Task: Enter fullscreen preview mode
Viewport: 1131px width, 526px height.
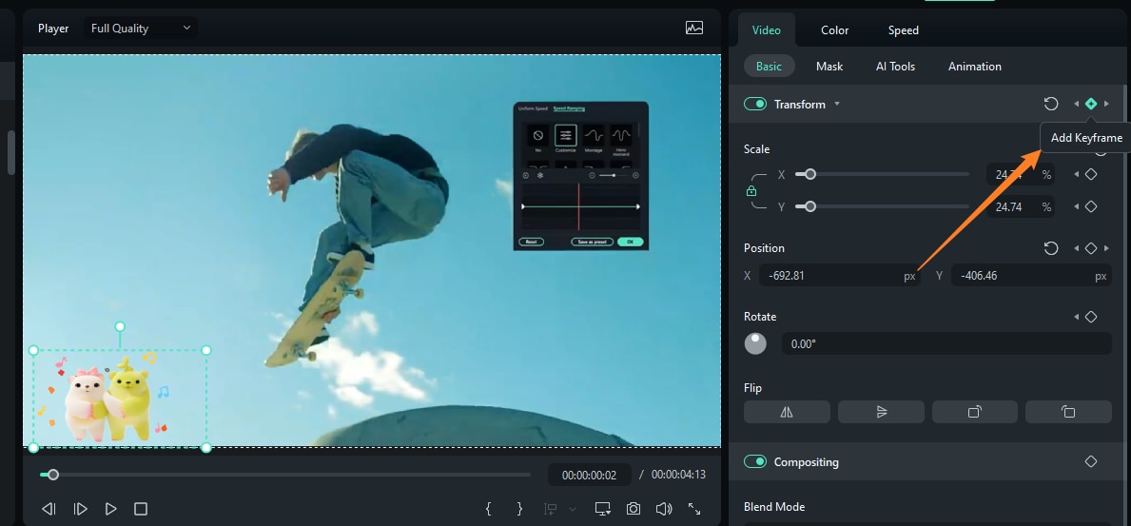Action: (x=694, y=509)
